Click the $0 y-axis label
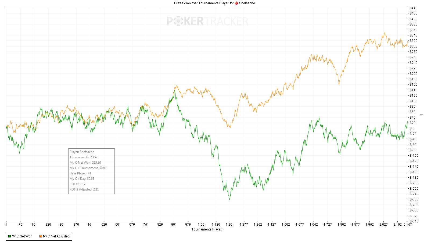 point(412,128)
